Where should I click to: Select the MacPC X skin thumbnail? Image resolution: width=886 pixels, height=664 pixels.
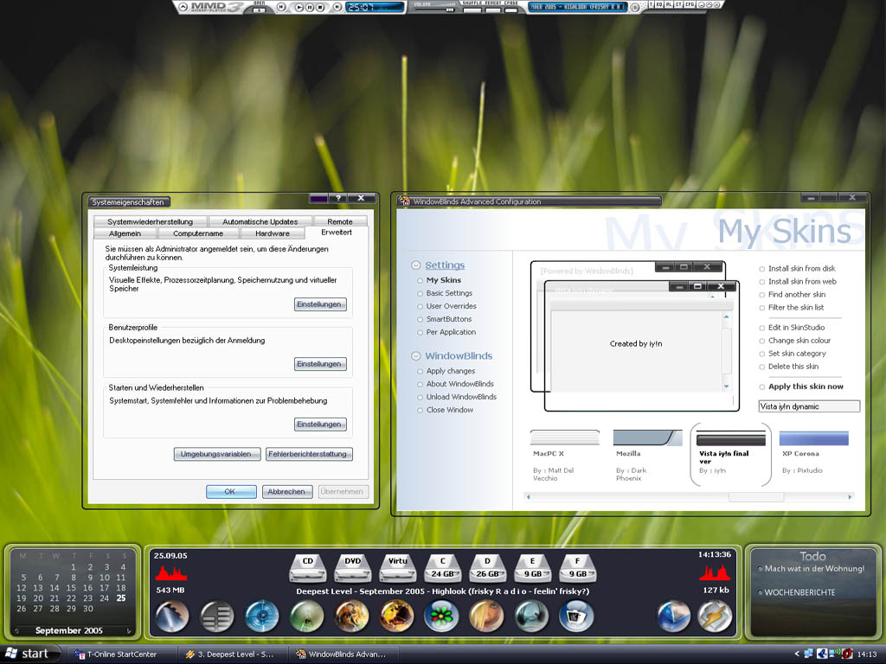564,437
